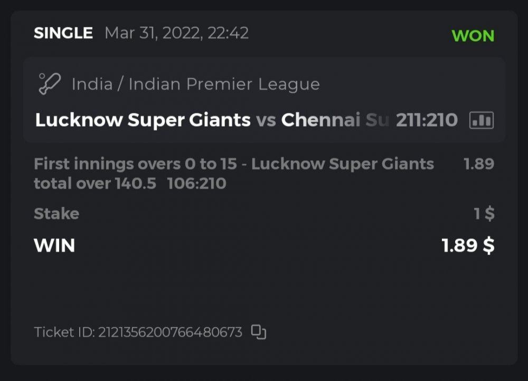Click the SINGLE bet type label

[63, 33]
